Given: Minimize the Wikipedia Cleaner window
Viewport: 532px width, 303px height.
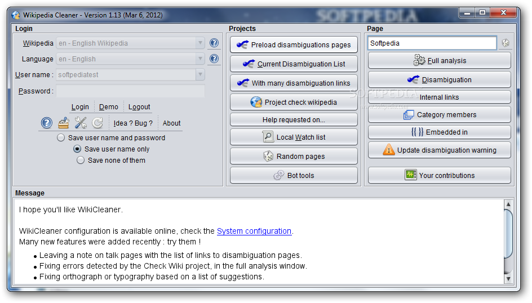Looking at the screenshot, I should point(467,13).
